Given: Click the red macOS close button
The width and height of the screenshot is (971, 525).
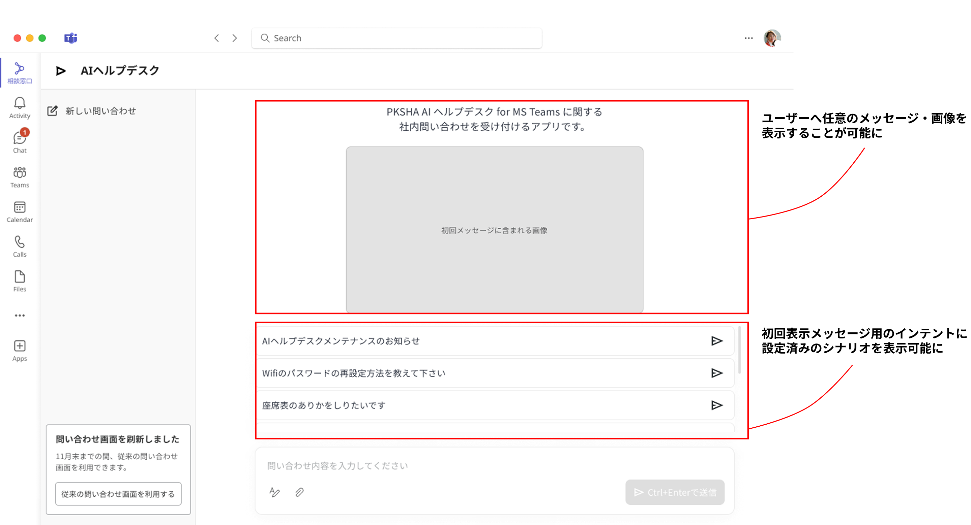Looking at the screenshot, I should 17,38.
